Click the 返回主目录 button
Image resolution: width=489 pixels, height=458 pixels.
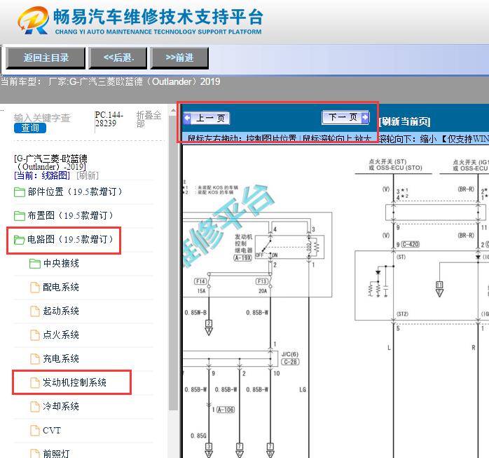tap(46, 58)
